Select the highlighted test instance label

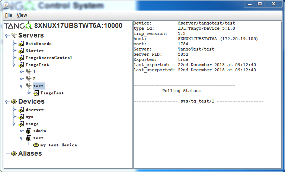tap(38, 86)
